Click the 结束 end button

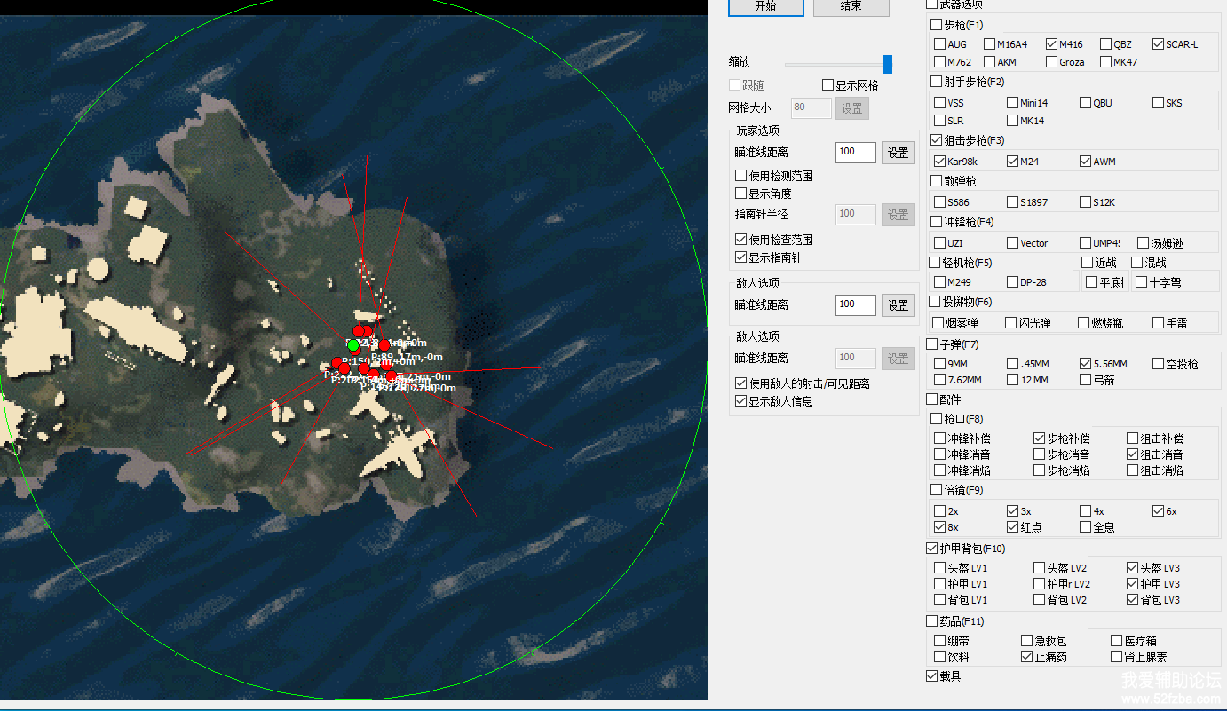(x=851, y=6)
